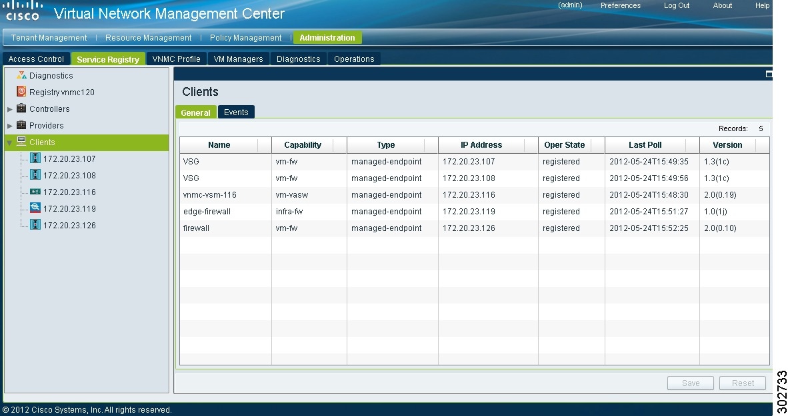Click the icon next to 172.20.23.108
The height and width of the screenshot is (416, 788).
click(35, 174)
